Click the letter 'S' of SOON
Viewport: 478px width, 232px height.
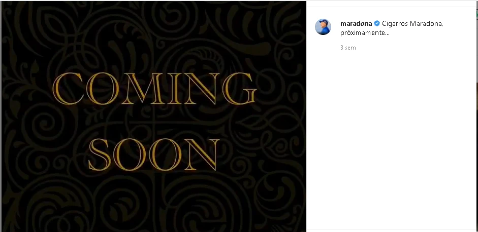coord(100,155)
